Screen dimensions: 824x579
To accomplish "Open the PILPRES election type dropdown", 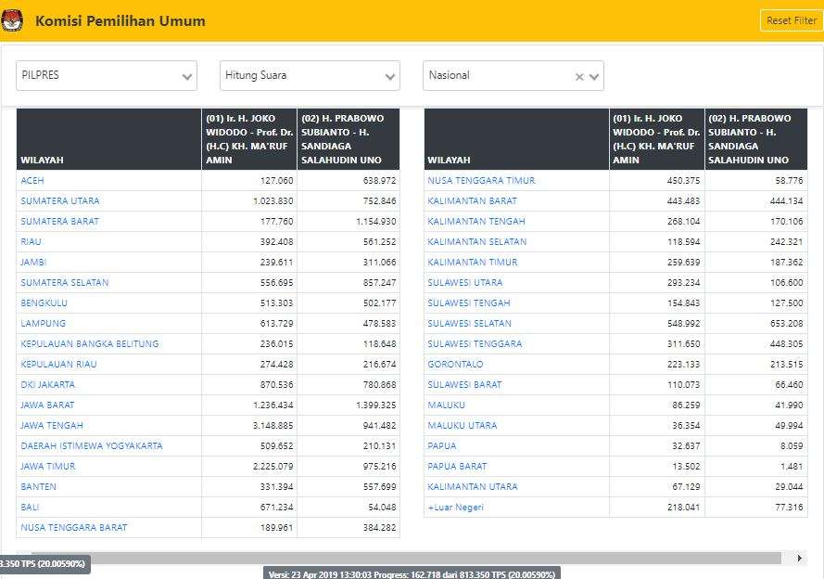I will point(107,76).
